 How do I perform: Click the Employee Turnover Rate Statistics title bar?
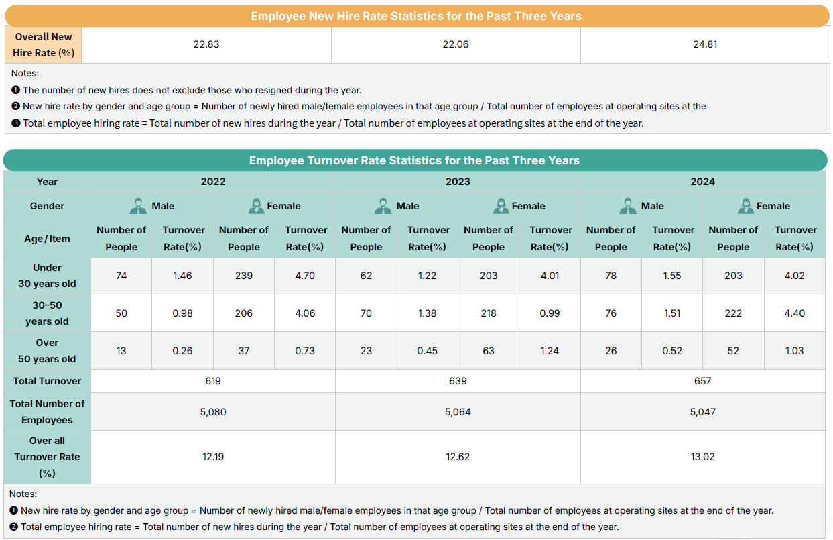click(x=416, y=160)
